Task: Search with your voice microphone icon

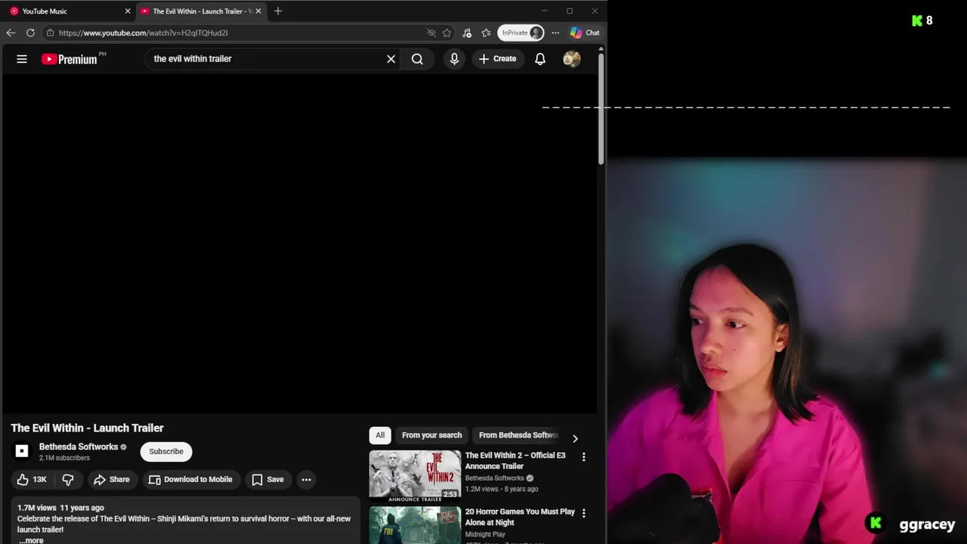Action: click(x=454, y=59)
